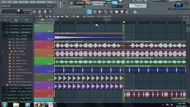
Task: Select the SH_105_BPM_Snare_Fill_4bars 01 clip
Action: tap(155, 94)
